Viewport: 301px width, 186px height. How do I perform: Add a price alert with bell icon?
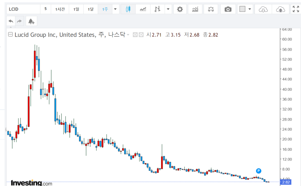click(31, 21)
